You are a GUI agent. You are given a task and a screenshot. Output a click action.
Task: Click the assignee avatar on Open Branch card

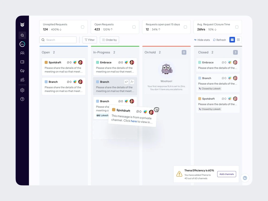tap(80, 82)
